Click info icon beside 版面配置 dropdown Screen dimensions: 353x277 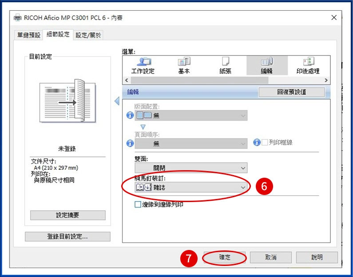pos(130,115)
